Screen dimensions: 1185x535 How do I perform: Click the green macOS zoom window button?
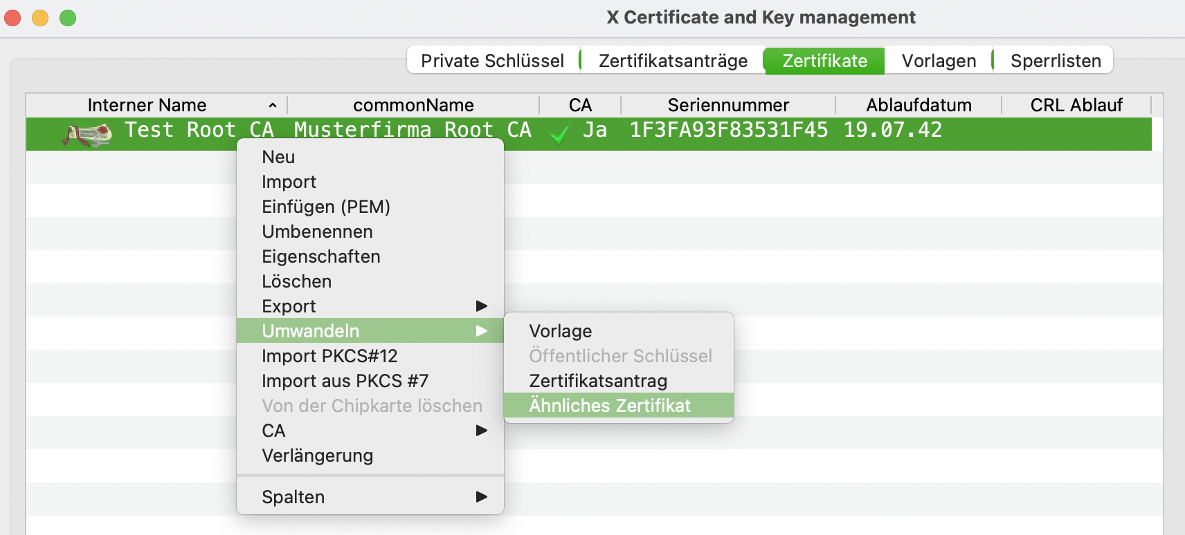[x=68, y=18]
